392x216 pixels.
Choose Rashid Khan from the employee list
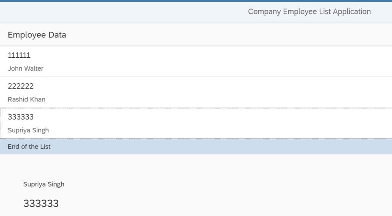click(26, 99)
